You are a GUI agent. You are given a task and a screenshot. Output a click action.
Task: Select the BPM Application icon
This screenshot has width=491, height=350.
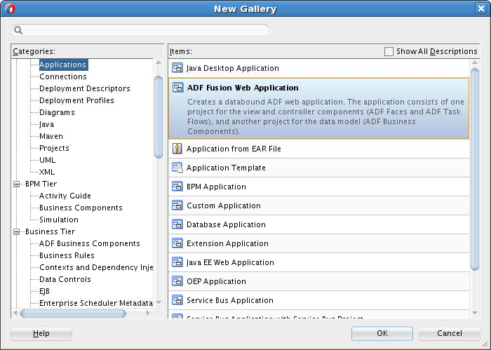pos(177,187)
